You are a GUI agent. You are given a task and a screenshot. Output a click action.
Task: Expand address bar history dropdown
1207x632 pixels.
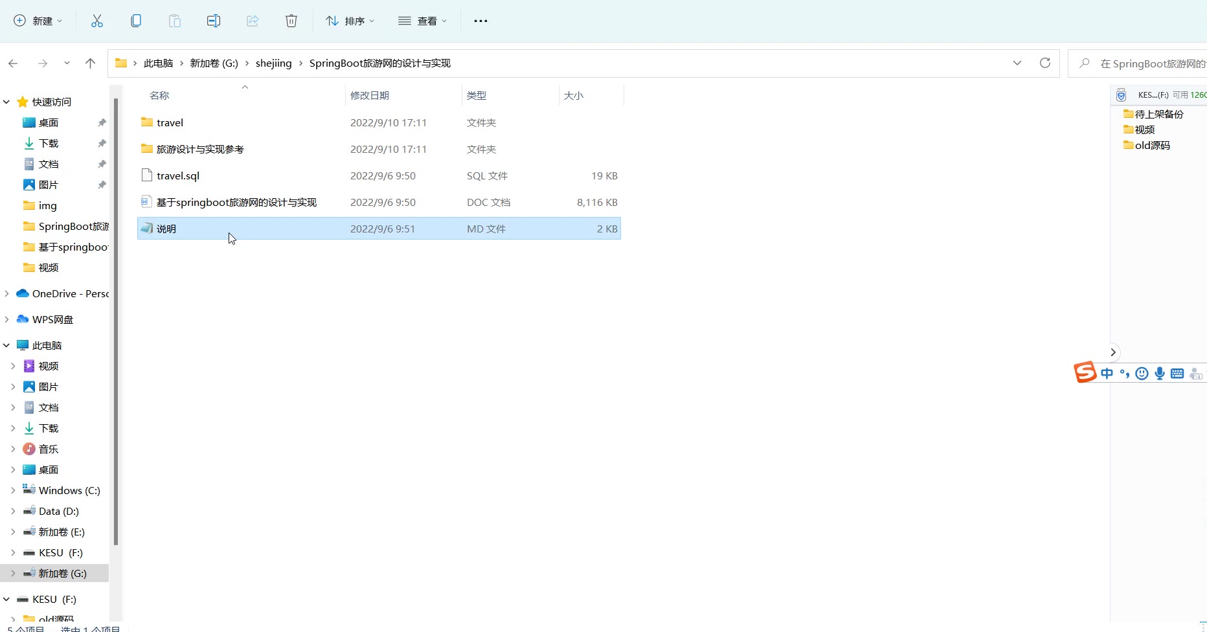pos(1017,63)
